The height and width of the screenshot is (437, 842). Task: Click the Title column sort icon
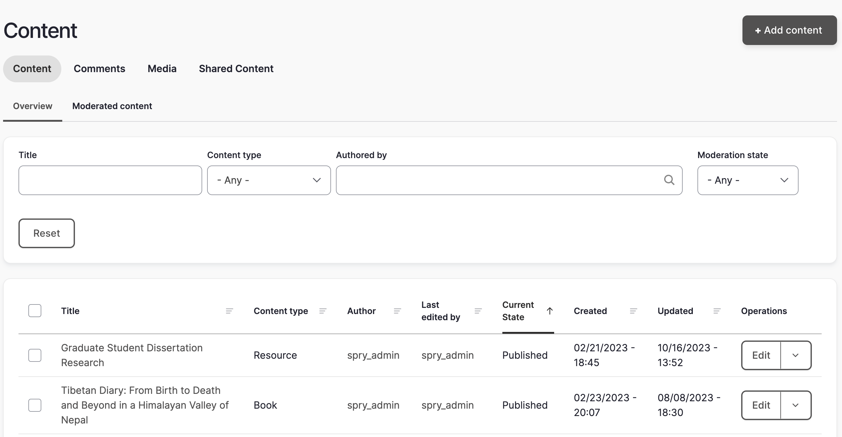pos(230,311)
